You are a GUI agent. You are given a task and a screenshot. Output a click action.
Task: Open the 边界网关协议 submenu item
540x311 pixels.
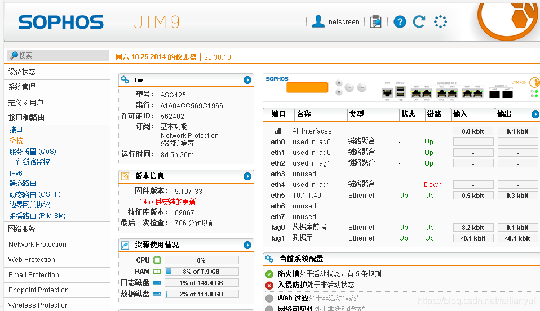click(30, 205)
